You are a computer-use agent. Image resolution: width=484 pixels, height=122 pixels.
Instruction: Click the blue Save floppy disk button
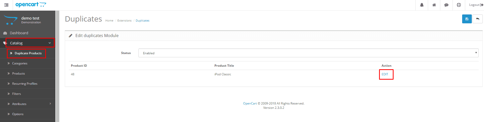[467, 19]
